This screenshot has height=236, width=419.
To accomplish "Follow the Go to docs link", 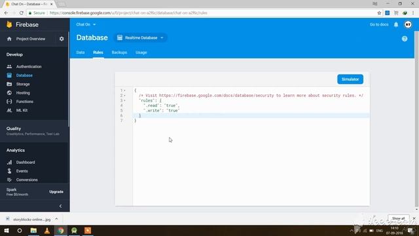I will pos(379,24).
